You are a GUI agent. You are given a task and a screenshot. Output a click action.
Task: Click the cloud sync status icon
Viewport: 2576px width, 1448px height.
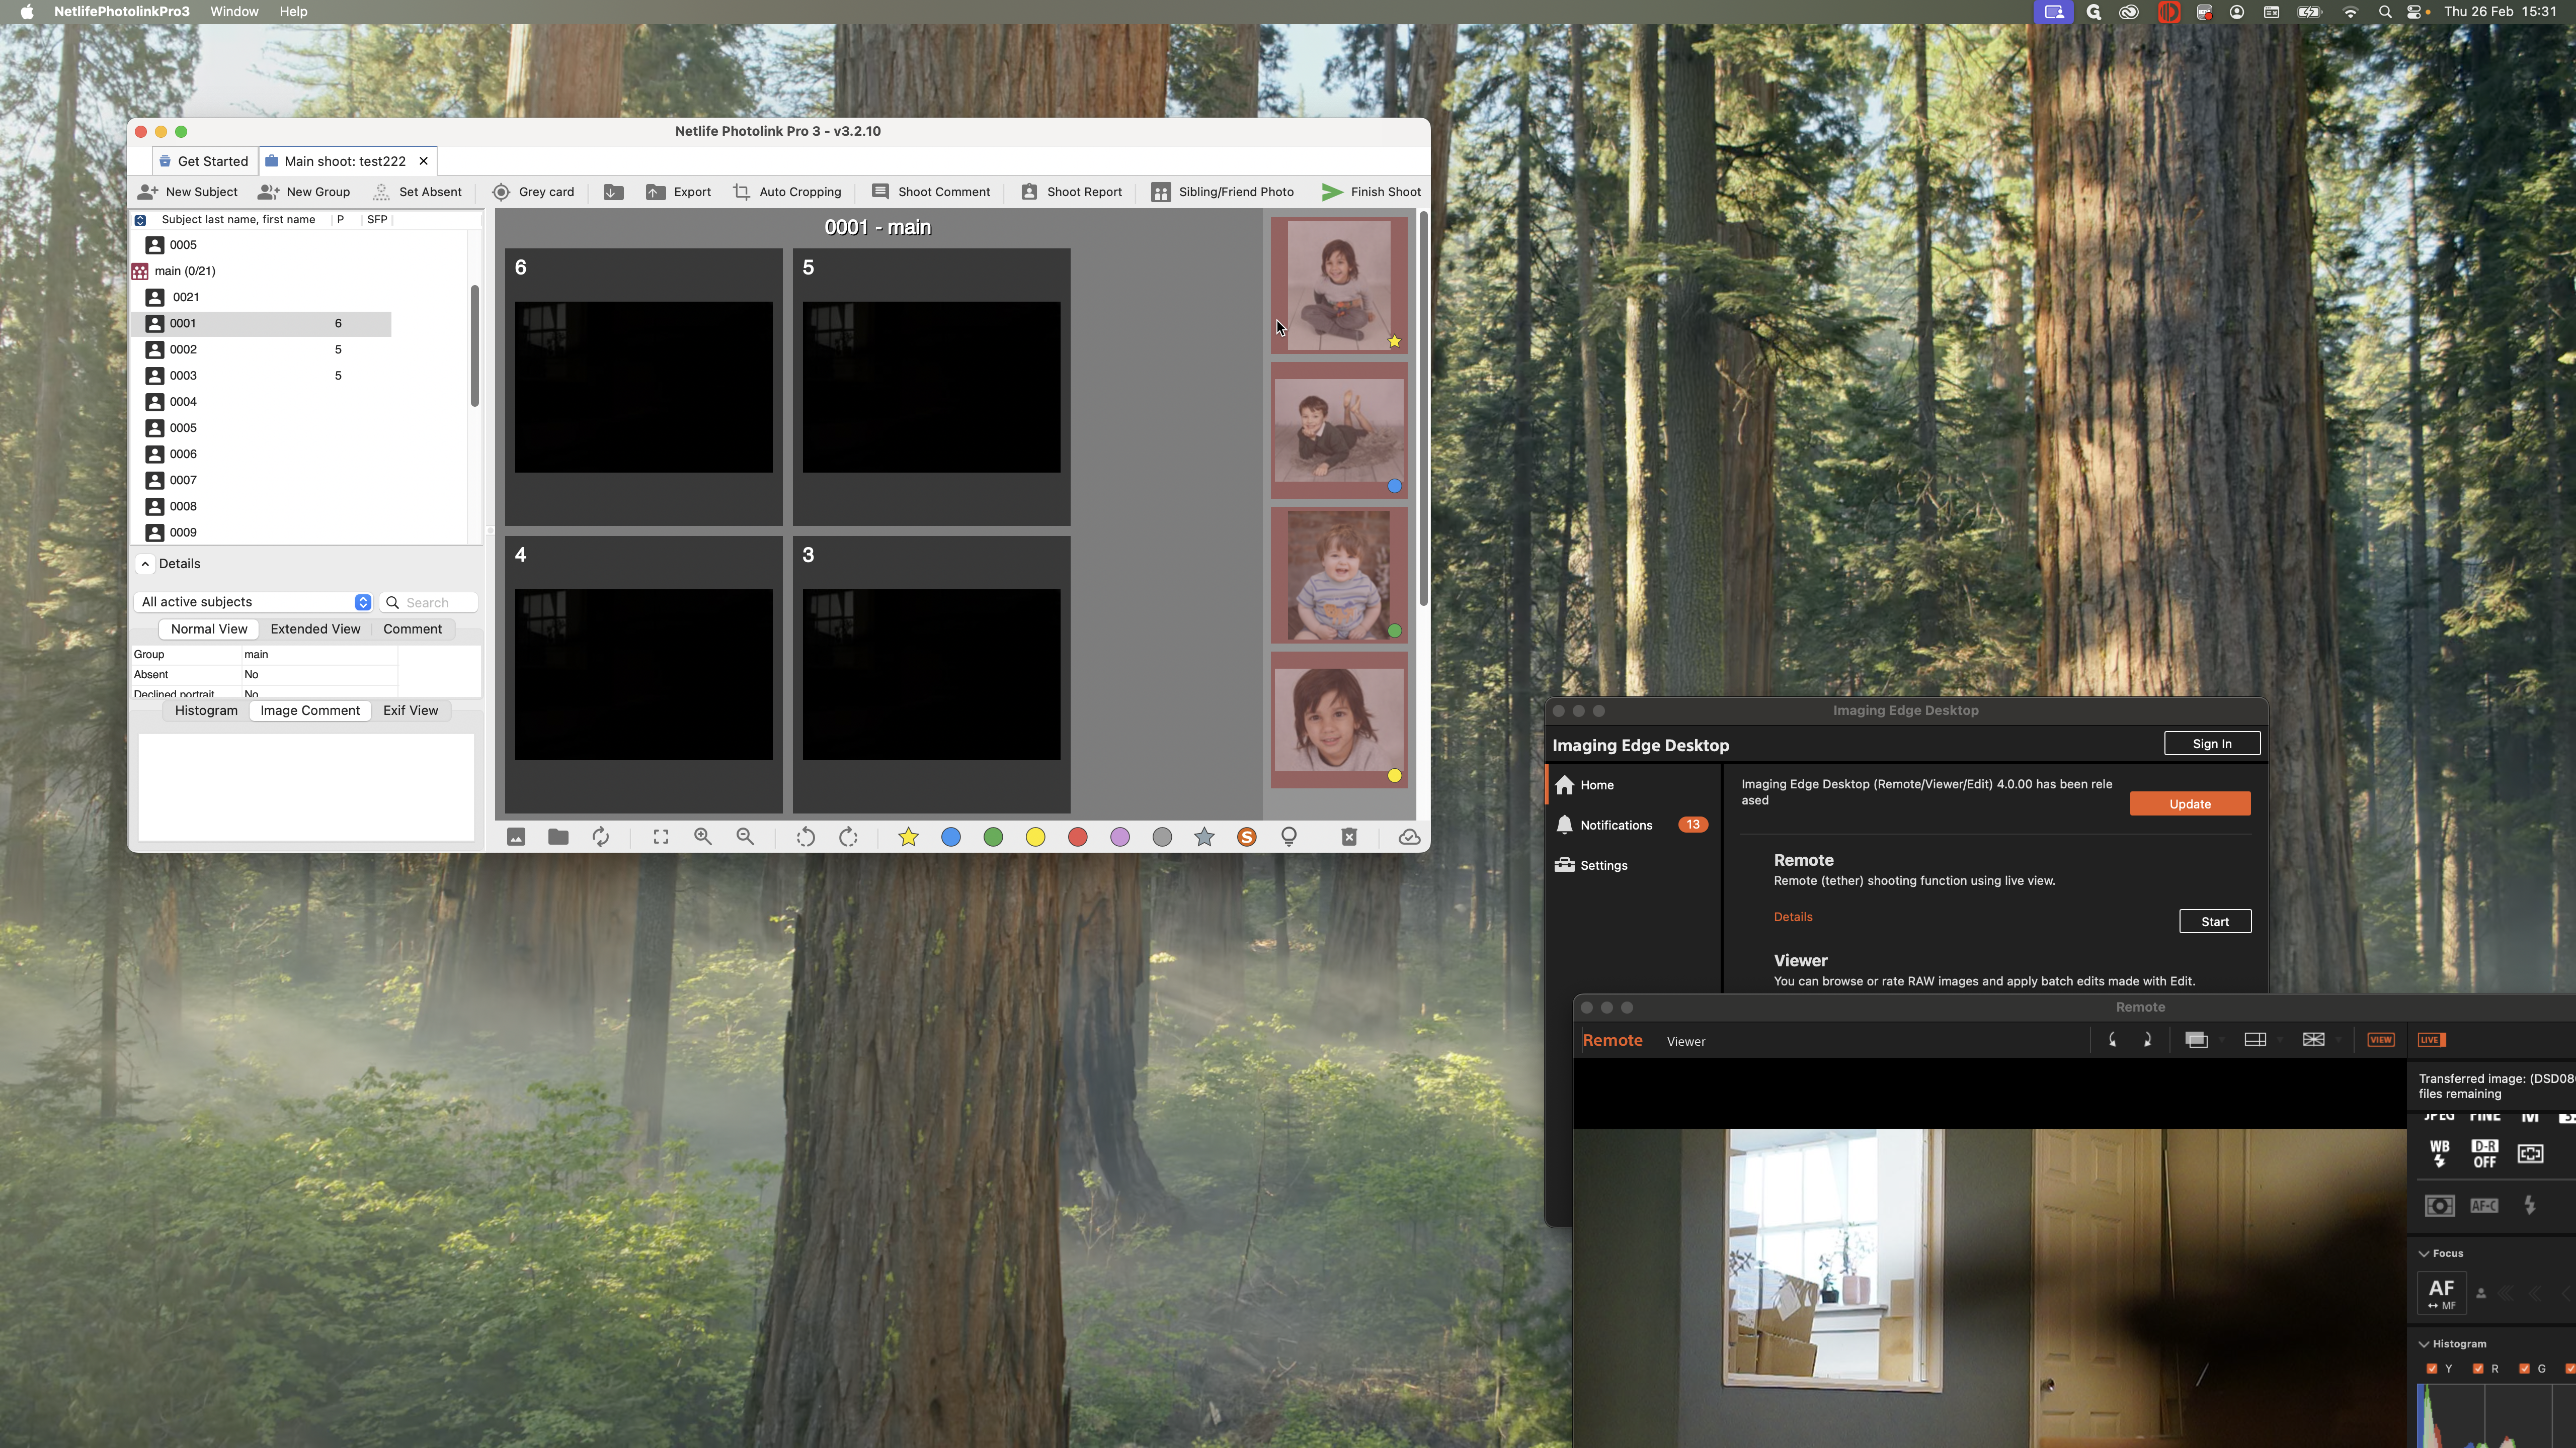1409,838
